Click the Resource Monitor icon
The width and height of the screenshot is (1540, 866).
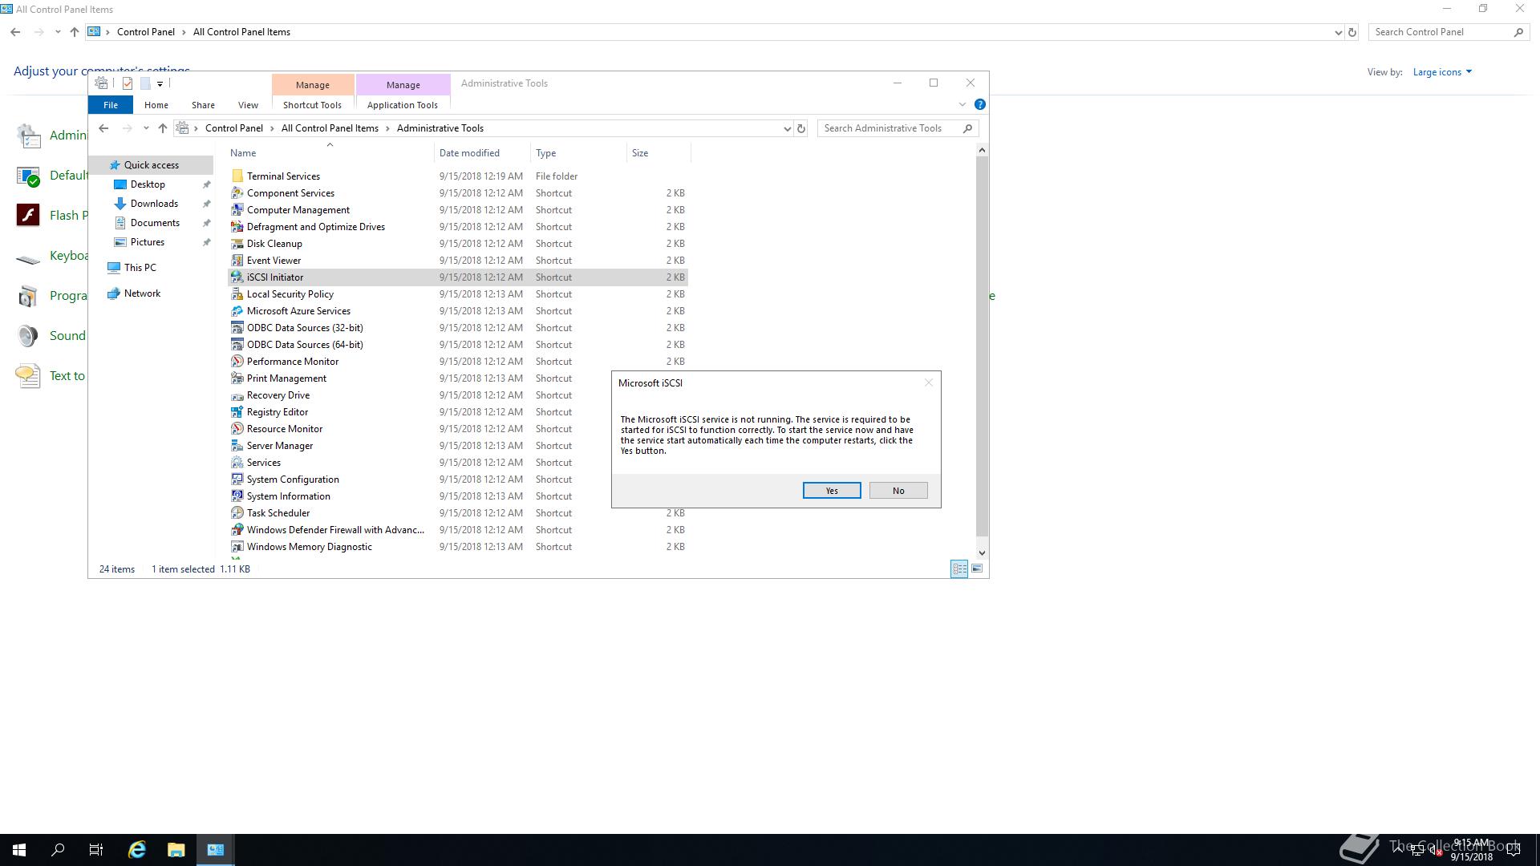(x=237, y=429)
